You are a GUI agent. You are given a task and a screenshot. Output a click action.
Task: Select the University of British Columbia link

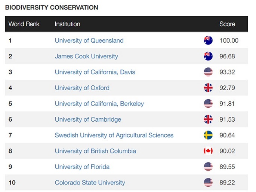pos(95,151)
